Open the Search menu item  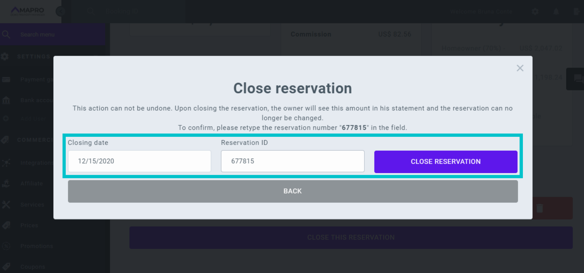(38, 34)
